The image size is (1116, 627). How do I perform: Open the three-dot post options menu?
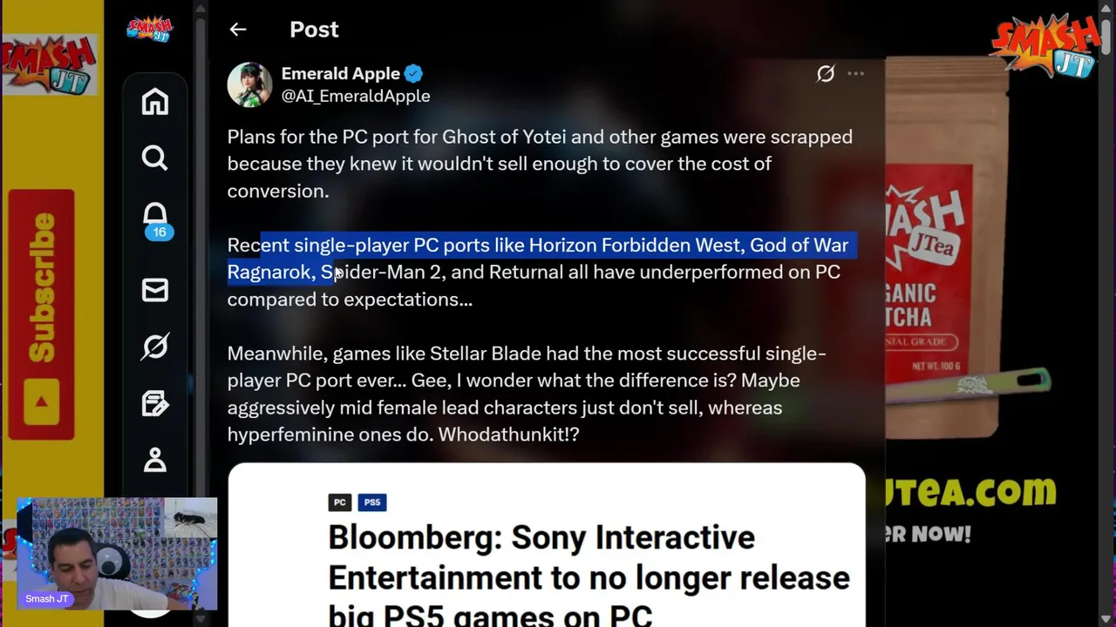pyautogui.click(x=856, y=74)
